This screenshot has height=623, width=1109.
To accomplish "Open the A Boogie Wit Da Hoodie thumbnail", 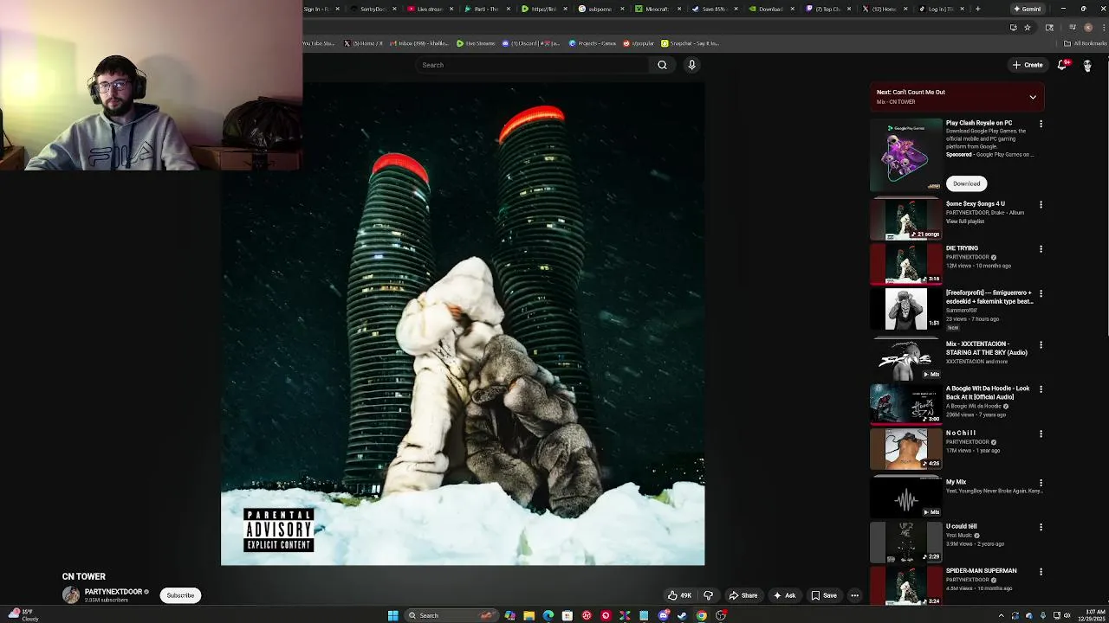I will click(x=905, y=404).
